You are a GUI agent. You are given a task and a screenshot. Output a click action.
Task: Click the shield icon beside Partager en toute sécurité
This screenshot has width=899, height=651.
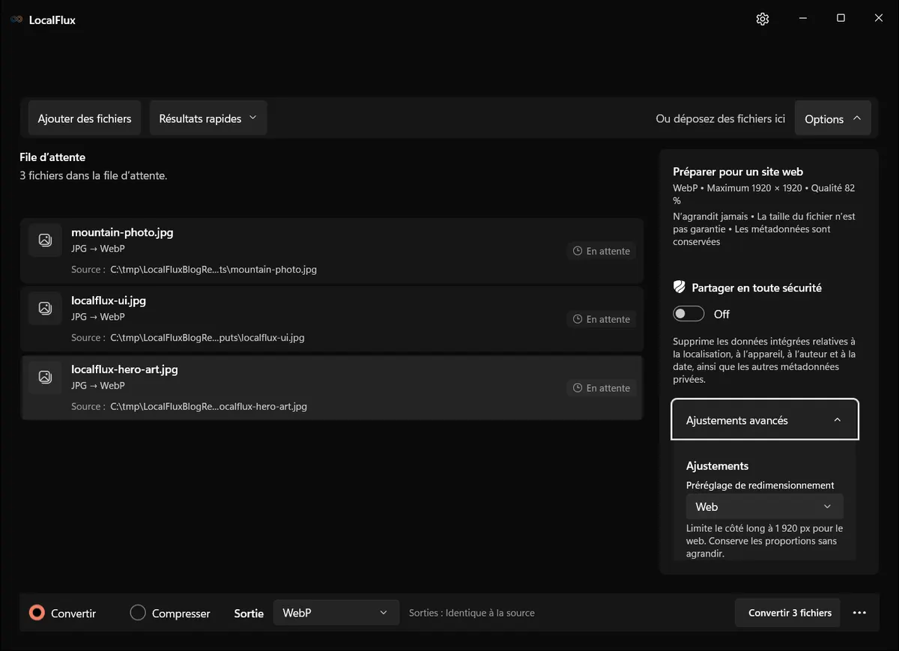coord(679,287)
